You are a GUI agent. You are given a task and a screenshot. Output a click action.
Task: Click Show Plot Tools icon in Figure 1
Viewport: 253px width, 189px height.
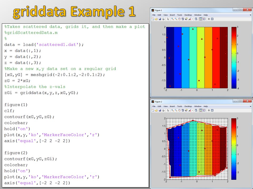coord(212,19)
